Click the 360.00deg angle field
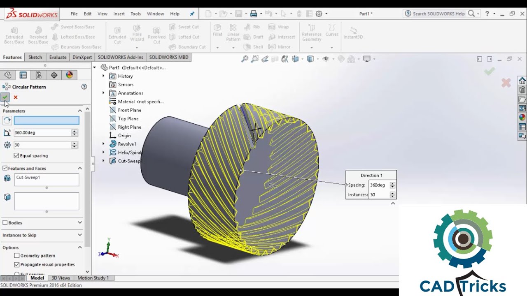The width and height of the screenshot is (527, 296). tap(43, 133)
